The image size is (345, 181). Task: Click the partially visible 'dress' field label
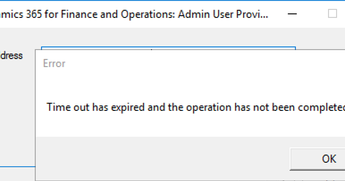pyautogui.click(x=11, y=55)
